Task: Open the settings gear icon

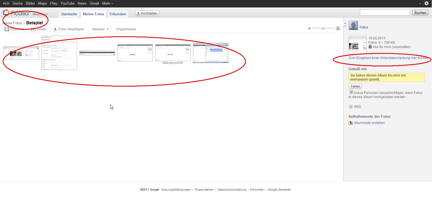Action: coord(427,4)
